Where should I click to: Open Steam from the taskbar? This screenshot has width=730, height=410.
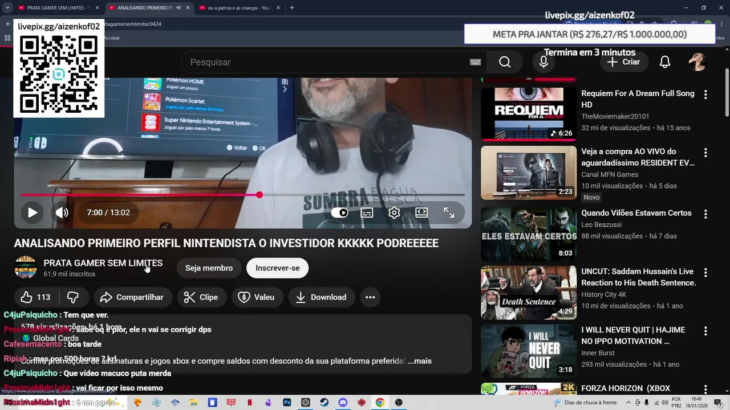(324, 403)
